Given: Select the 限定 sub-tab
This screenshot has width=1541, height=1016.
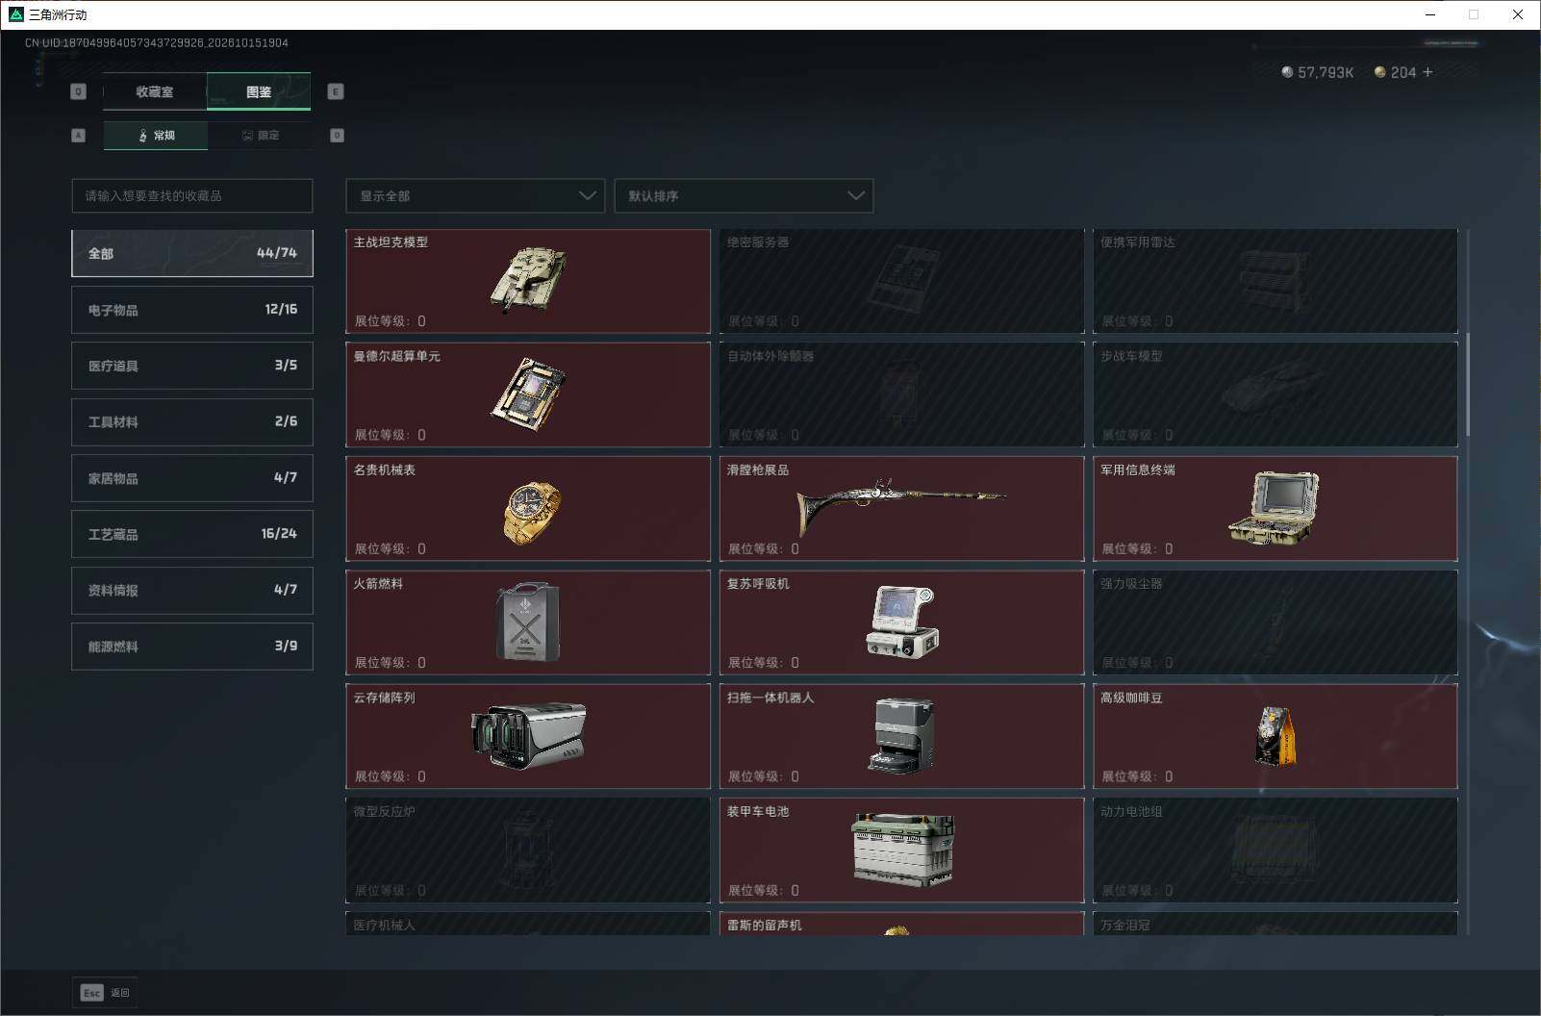Looking at the screenshot, I should click(260, 136).
